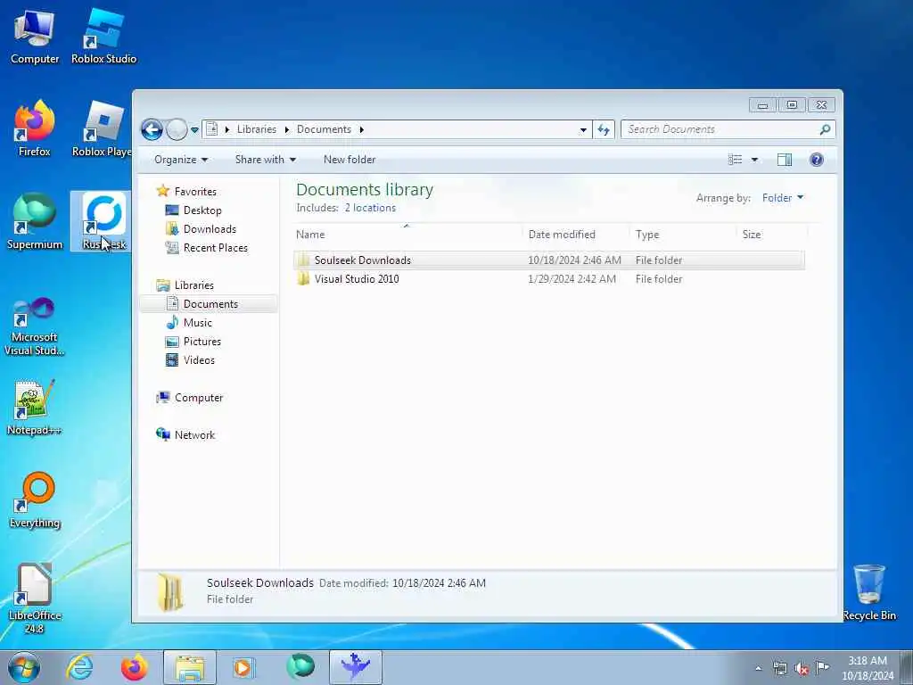
Task: Open the view options dropdown arrow
Action: coord(754,160)
